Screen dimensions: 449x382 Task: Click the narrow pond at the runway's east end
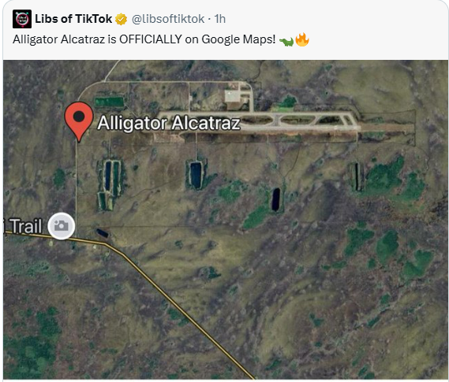coord(357,176)
